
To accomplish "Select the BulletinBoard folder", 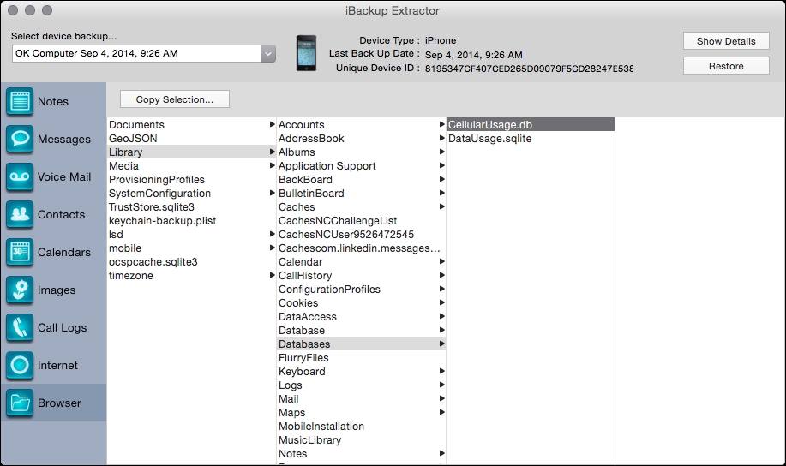I will click(x=311, y=193).
